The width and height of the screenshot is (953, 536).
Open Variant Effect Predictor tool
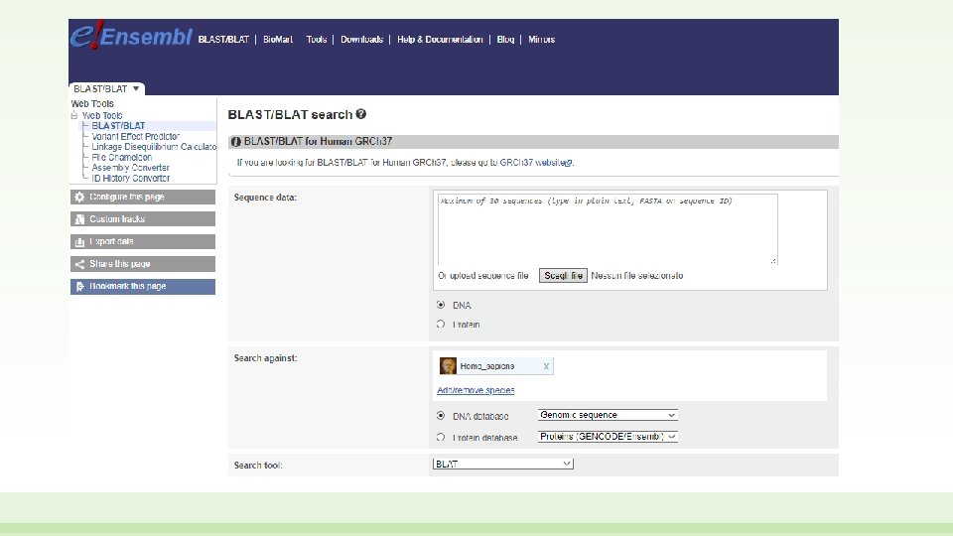tap(136, 137)
